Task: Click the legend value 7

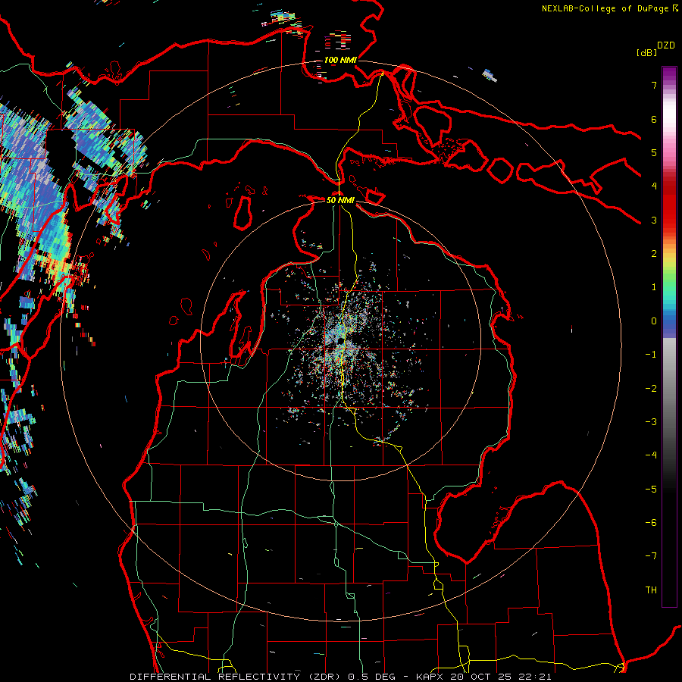Action: point(654,85)
